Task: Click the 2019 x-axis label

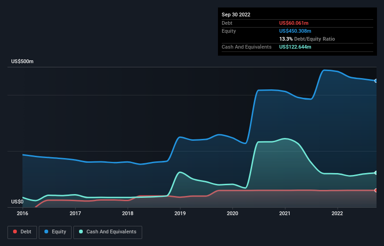Action: [180, 213]
